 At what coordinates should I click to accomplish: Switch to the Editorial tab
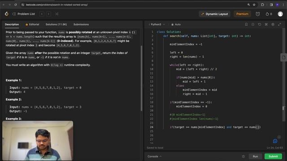(x=32, y=25)
